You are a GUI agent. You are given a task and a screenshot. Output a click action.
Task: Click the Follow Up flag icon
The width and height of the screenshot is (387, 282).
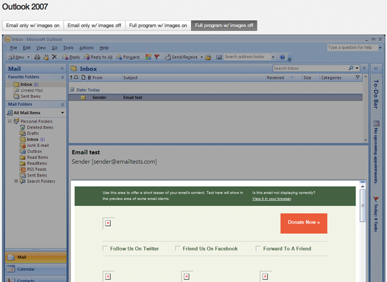click(x=157, y=57)
